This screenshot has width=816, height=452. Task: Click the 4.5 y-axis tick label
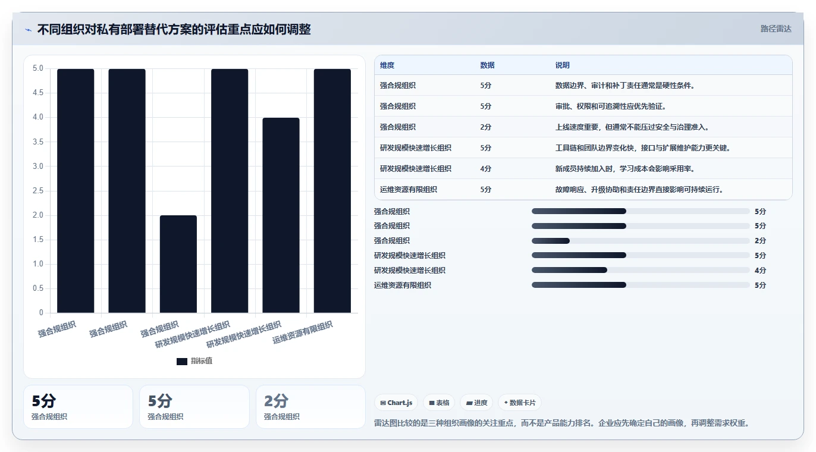[x=38, y=93]
